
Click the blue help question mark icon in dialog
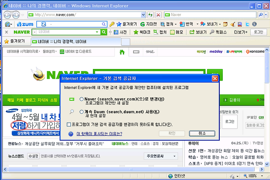click(x=70, y=134)
